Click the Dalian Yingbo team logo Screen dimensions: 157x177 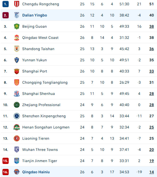[17, 15]
